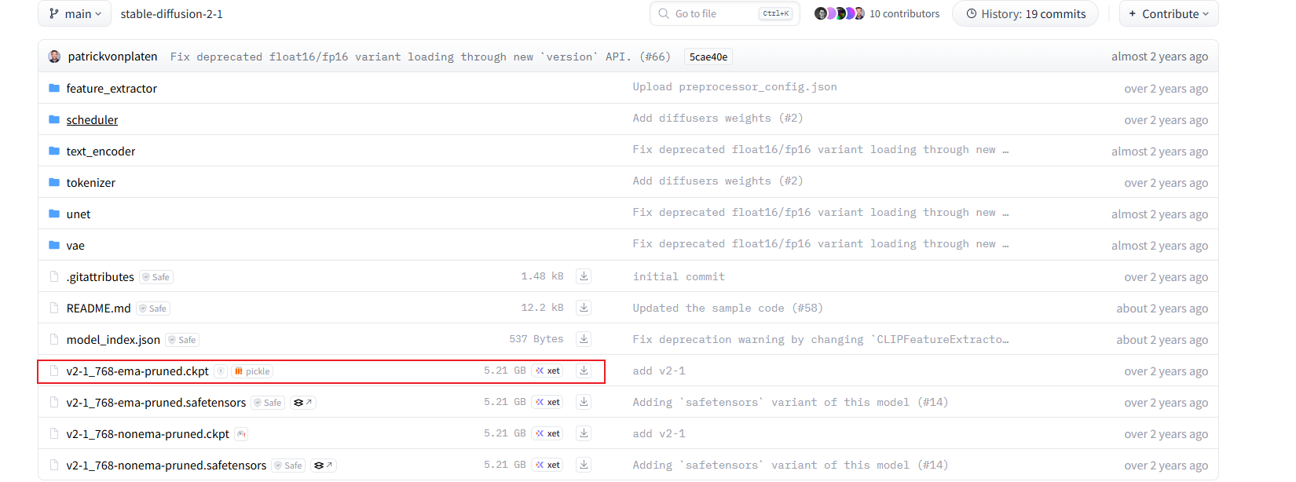1296x482 pixels.
Task: Click scan warning icon beside v2-1_768-nonema-pruned.ckpt
Action: (241, 434)
